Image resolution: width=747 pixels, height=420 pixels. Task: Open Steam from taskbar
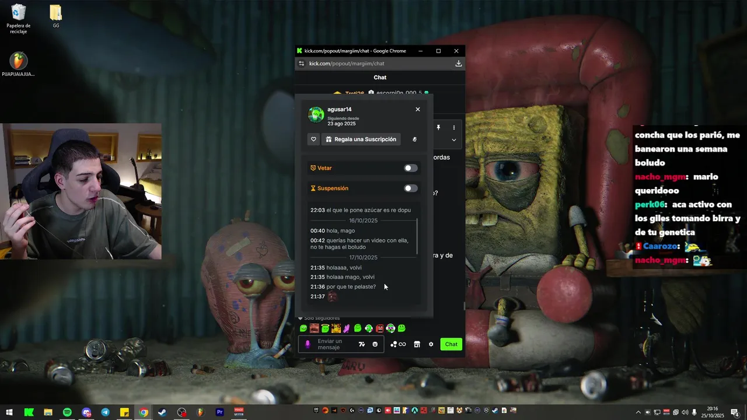163,412
